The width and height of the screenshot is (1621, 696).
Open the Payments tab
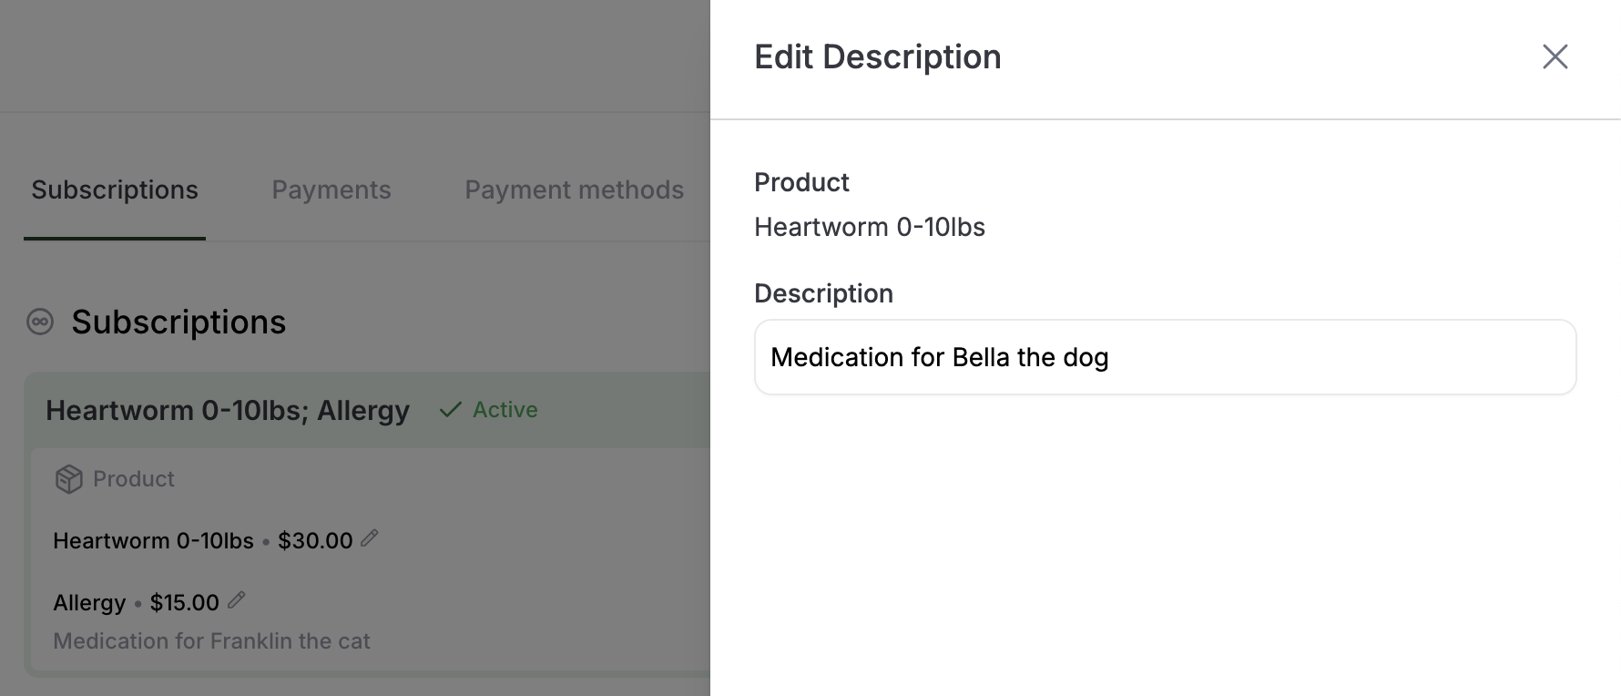[x=331, y=189]
